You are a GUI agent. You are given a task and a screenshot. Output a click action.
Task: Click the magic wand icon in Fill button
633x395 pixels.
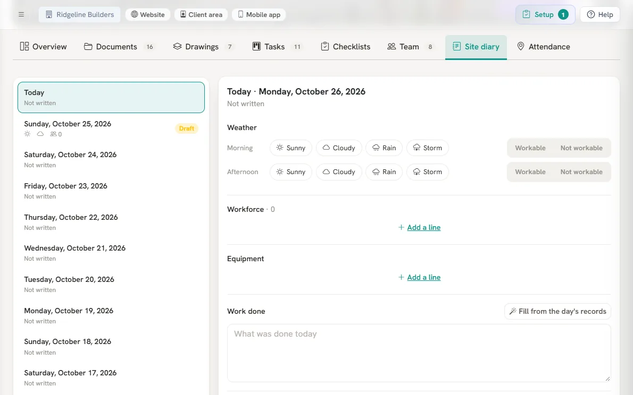(513, 311)
